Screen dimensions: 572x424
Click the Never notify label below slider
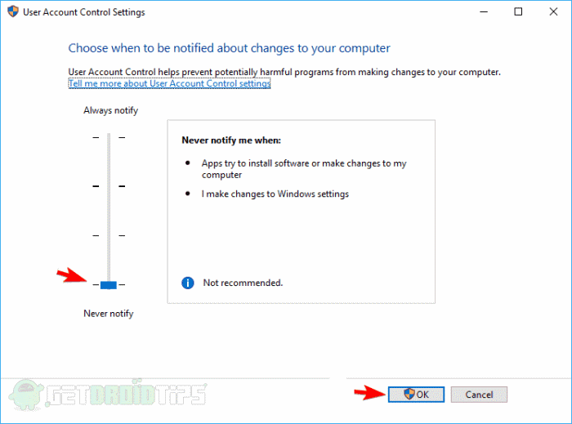pyautogui.click(x=109, y=314)
